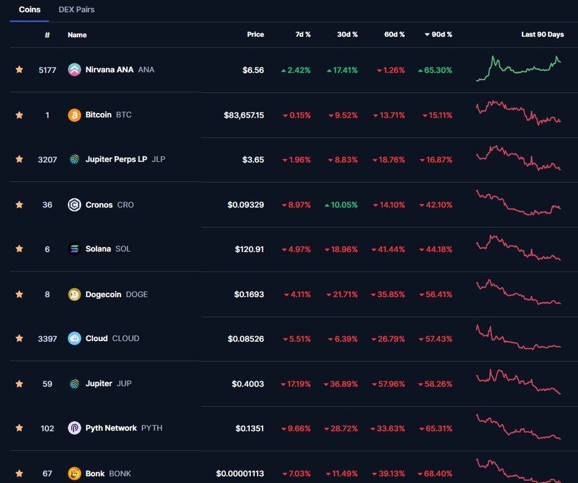Sort by the 7d % column

coord(303,34)
